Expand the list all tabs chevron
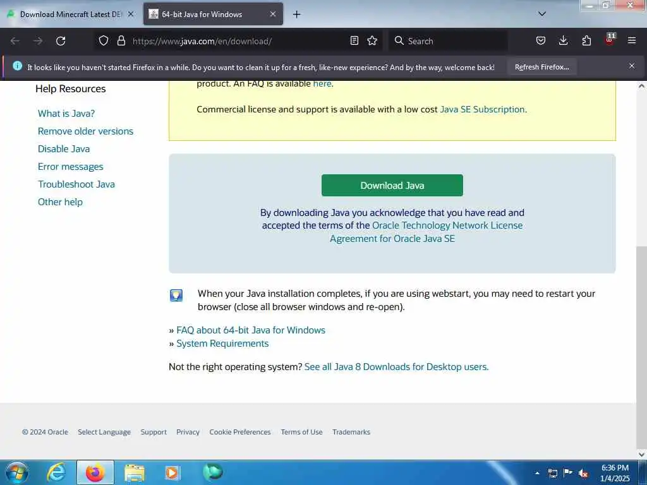647x485 pixels. 542,14
